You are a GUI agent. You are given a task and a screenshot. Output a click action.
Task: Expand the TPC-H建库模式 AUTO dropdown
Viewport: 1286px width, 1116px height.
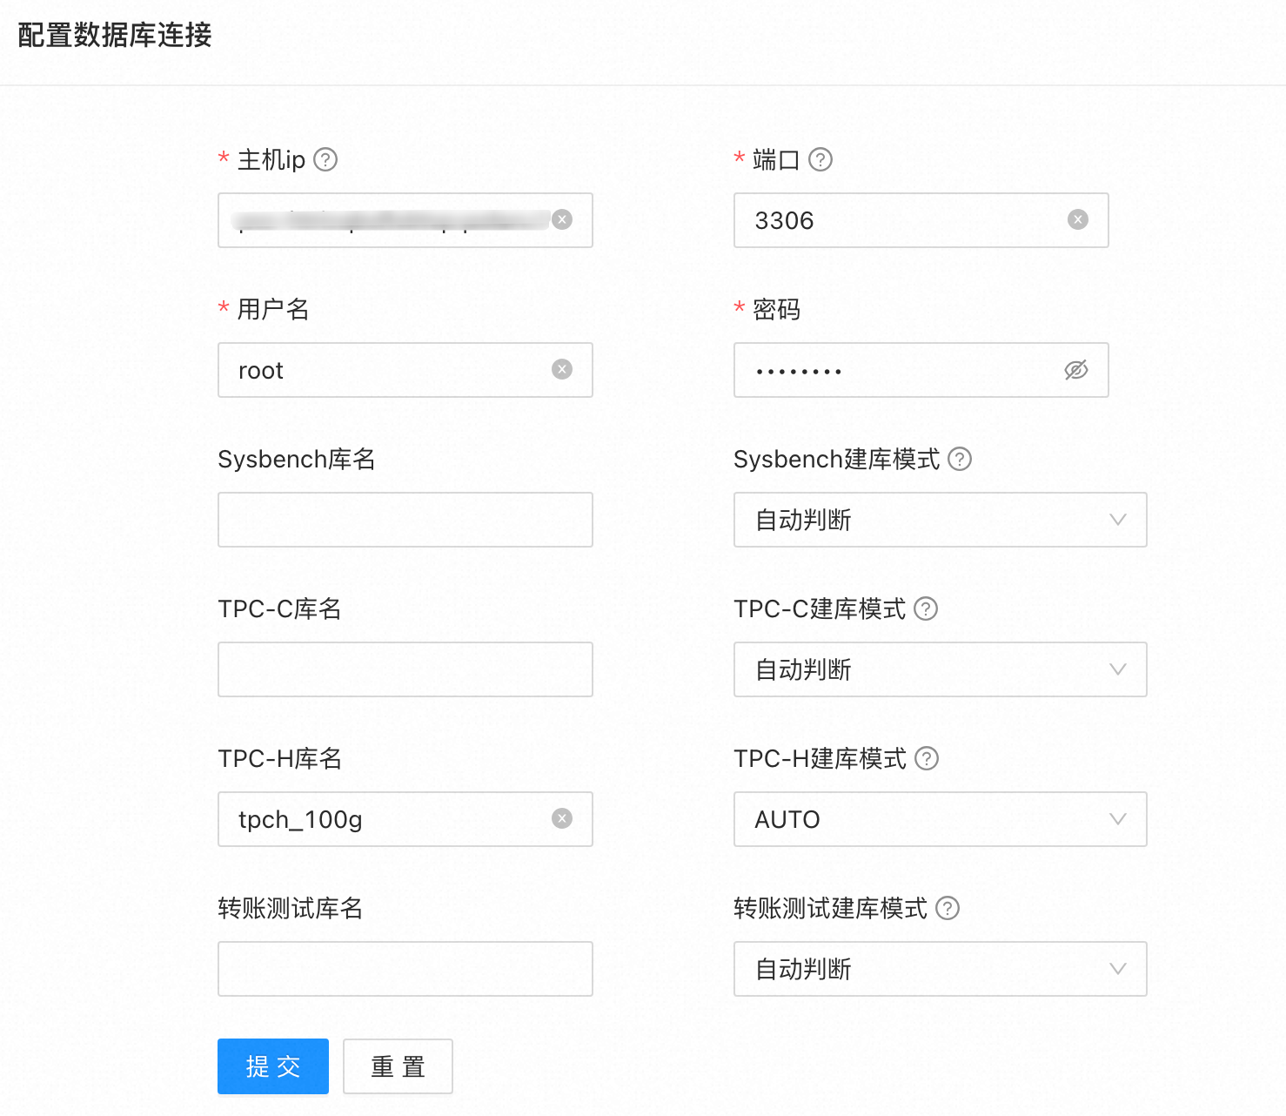point(940,819)
